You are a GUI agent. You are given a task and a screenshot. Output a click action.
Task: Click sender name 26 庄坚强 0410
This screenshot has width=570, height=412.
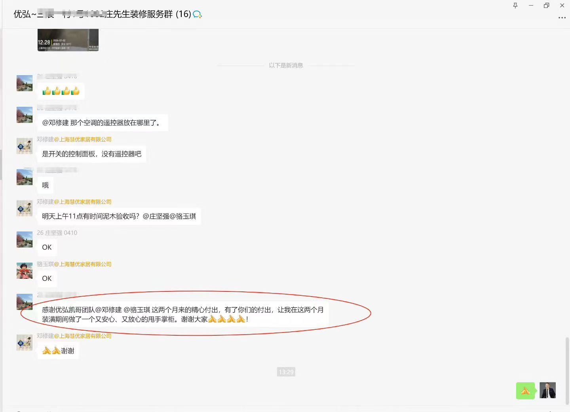click(x=57, y=233)
